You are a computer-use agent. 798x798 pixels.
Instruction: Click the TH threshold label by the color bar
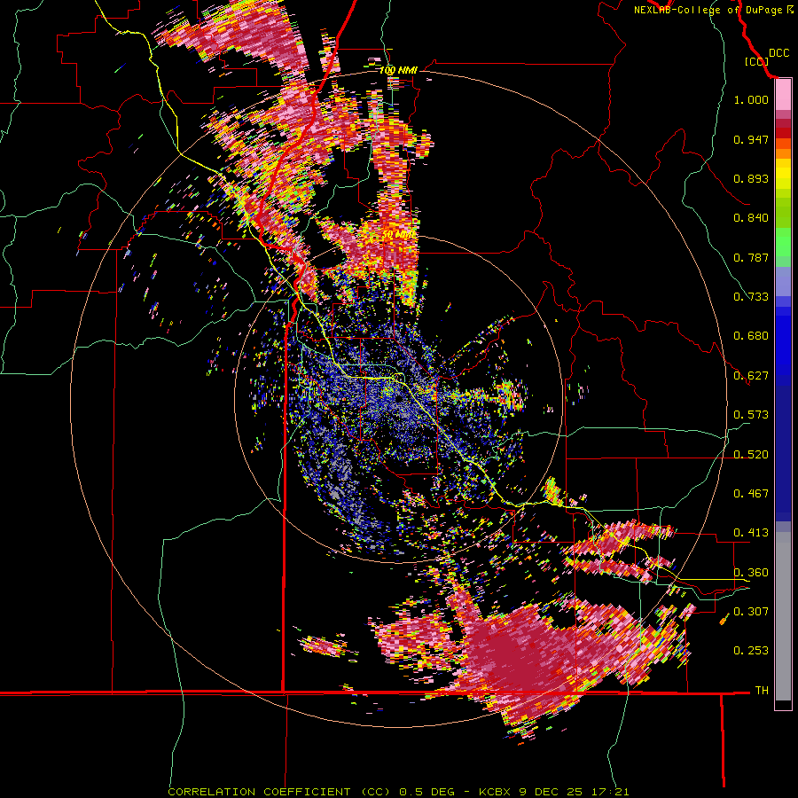tap(762, 691)
